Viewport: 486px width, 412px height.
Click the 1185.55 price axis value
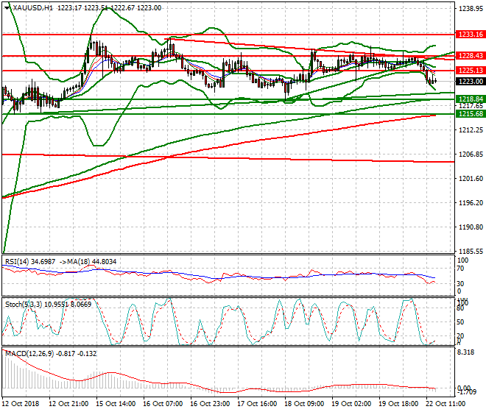pos(471,251)
